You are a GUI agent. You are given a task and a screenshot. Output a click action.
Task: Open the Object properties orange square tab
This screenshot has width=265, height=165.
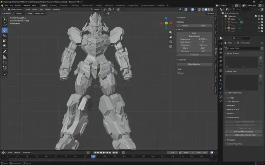(x=221, y=76)
